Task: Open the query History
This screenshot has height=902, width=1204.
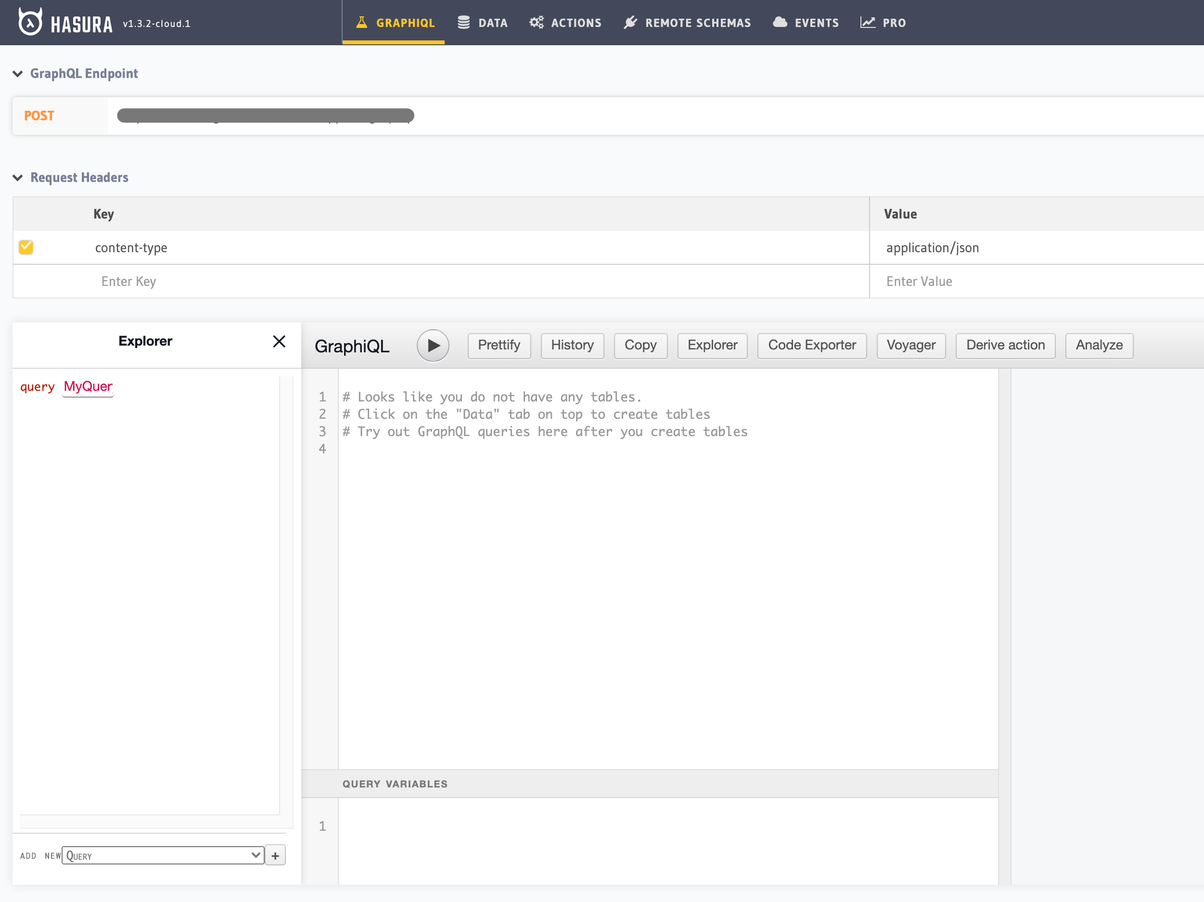Action: 572,345
